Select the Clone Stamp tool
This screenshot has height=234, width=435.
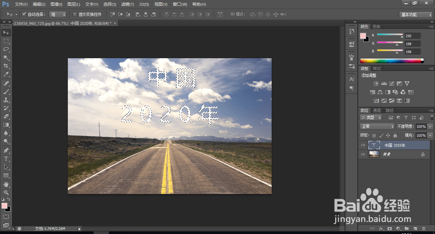6,100
